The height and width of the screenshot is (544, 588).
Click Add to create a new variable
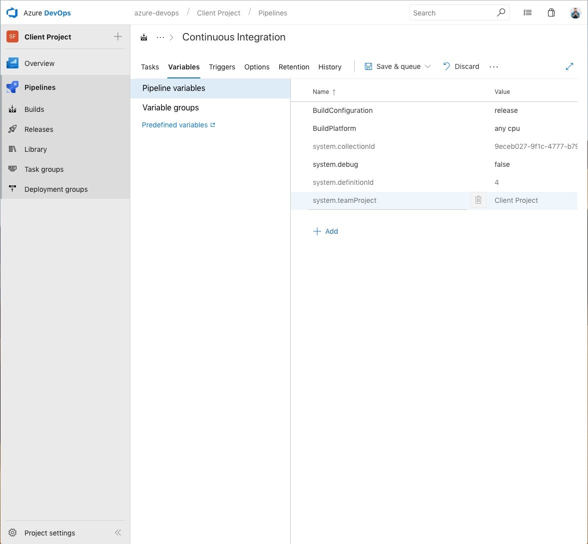(x=326, y=231)
